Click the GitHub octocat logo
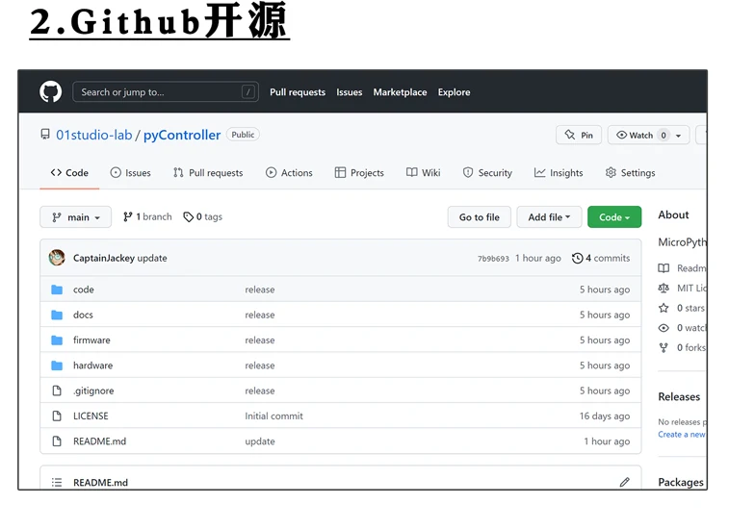755x529 pixels. (x=50, y=92)
